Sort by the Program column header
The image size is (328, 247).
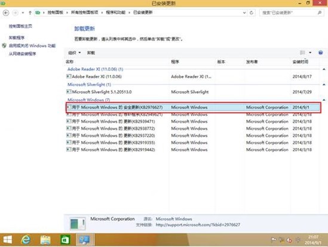pyautogui.click(x=175, y=61)
